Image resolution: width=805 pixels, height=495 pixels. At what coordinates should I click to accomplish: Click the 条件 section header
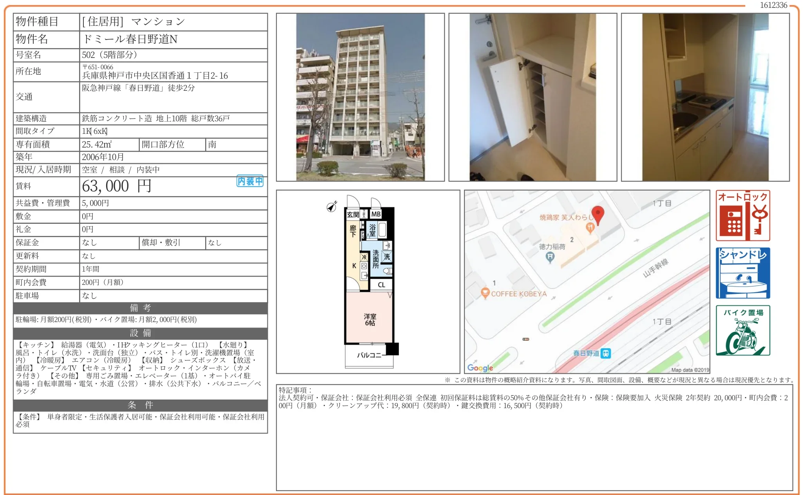click(140, 405)
